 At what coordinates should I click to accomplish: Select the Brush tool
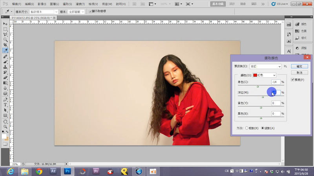pos(5,62)
